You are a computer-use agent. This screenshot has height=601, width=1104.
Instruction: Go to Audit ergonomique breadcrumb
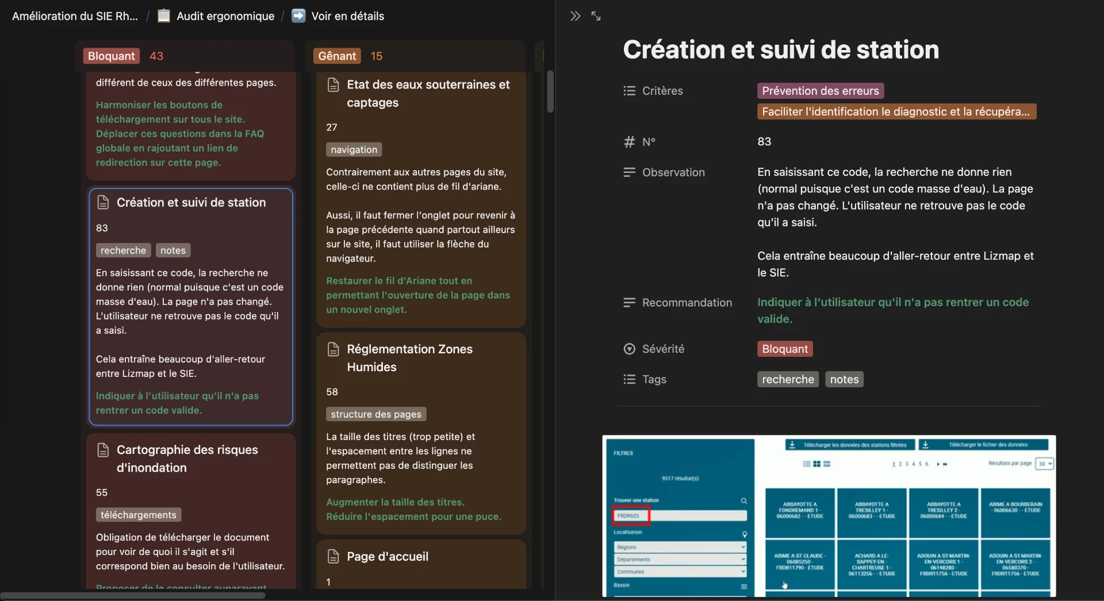pos(225,16)
